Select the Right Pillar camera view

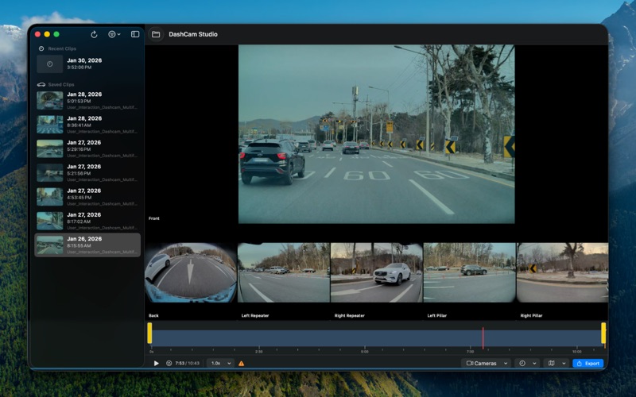tap(562, 272)
